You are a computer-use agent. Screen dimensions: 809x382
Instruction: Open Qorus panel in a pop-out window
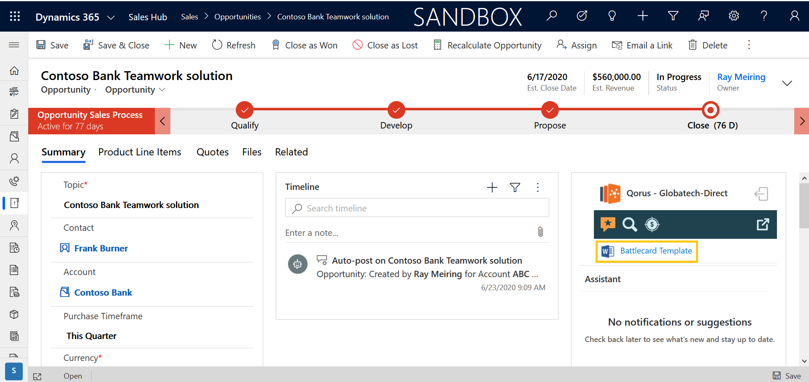763,224
